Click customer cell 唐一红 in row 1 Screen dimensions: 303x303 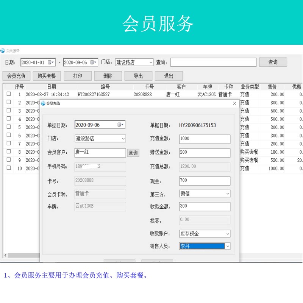(x=173, y=94)
